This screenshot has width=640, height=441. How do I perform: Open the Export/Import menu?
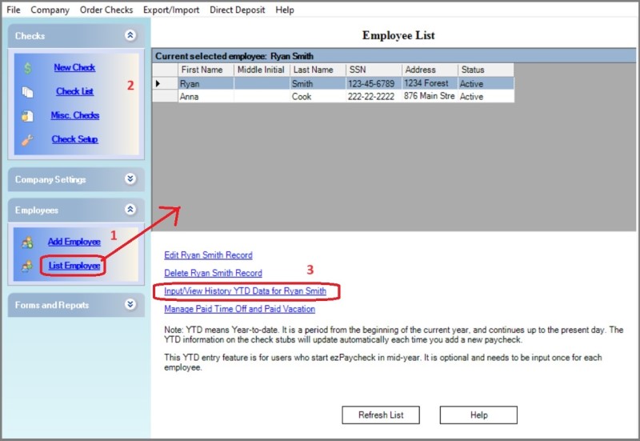(172, 10)
